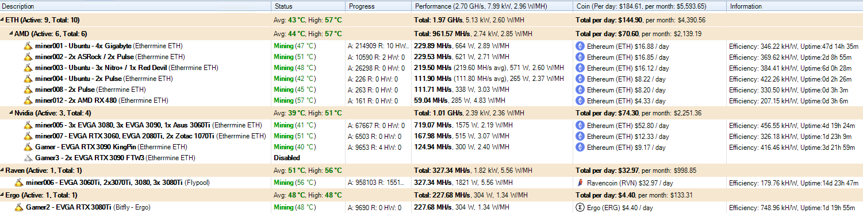The height and width of the screenshot is (213, 863).
Task: Click the disabled Gamer3 miner icon
Action: pos(28,158)
